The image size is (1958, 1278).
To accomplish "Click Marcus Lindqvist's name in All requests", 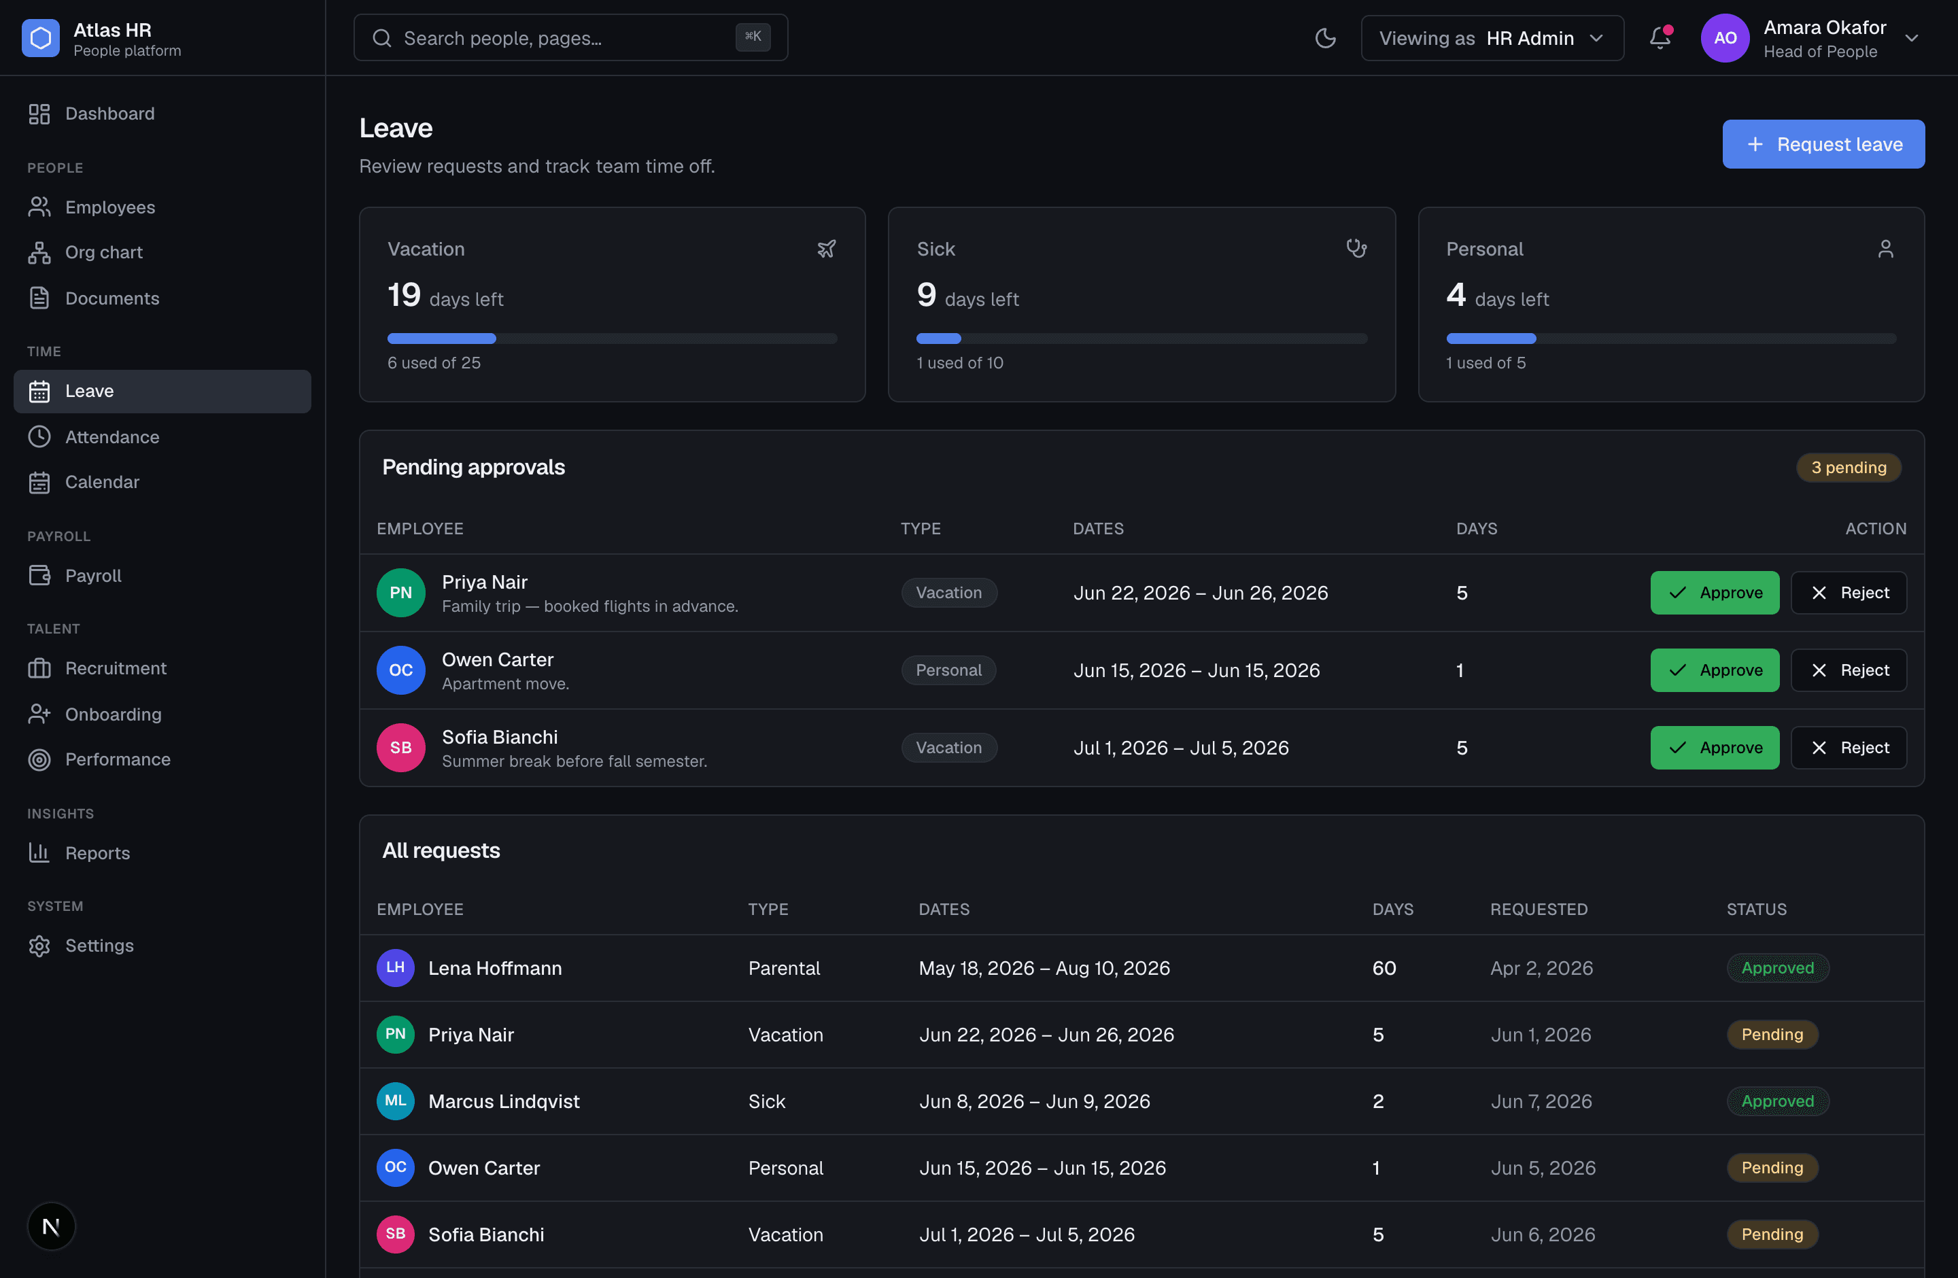I will [504, 1101].
